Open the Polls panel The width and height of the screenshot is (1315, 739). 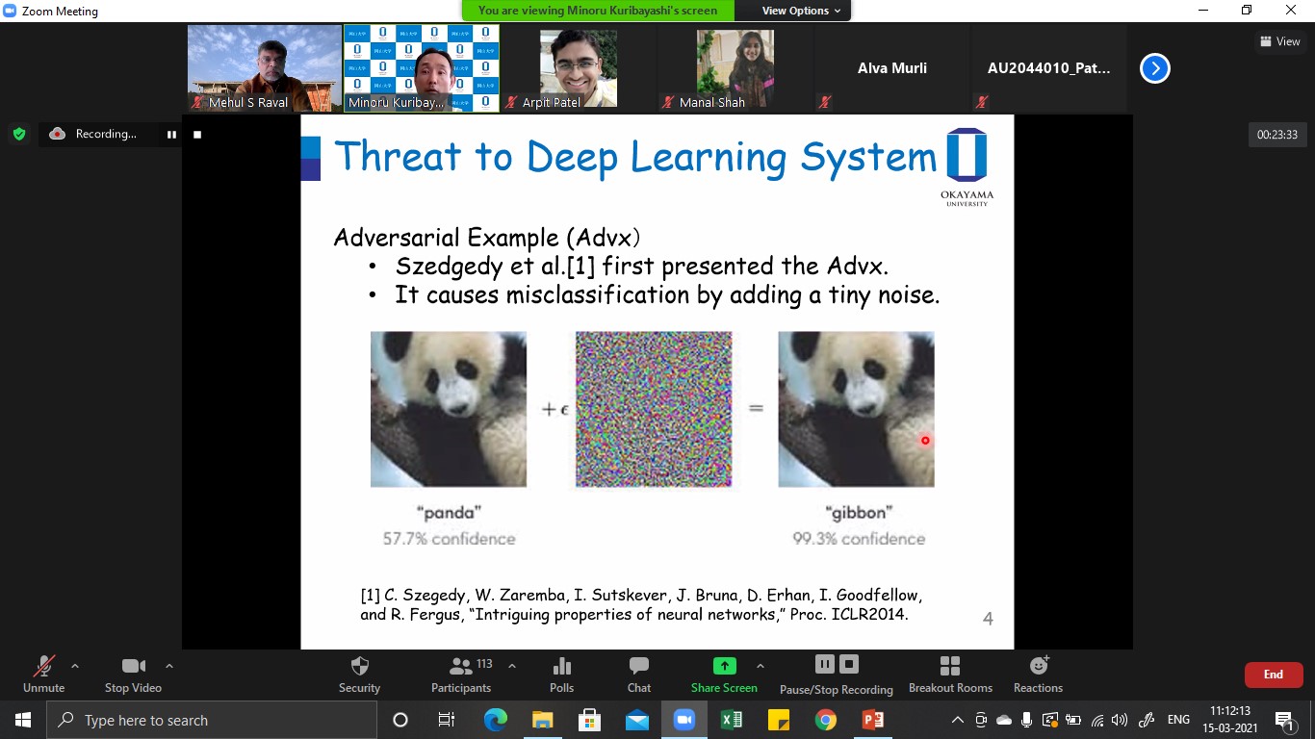click(x=561, y=667)
